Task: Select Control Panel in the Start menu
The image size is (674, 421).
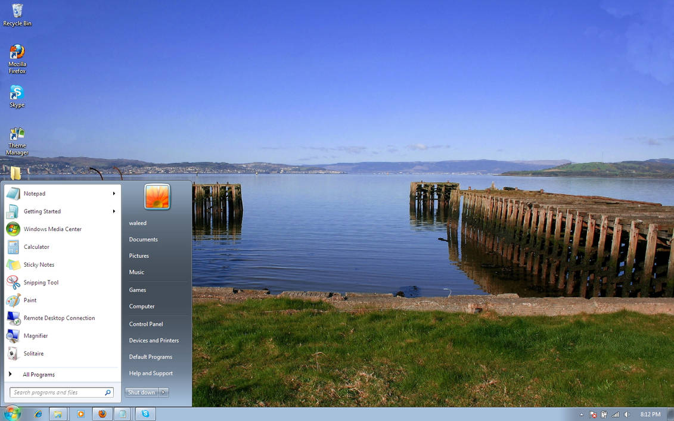Action: 145,323
